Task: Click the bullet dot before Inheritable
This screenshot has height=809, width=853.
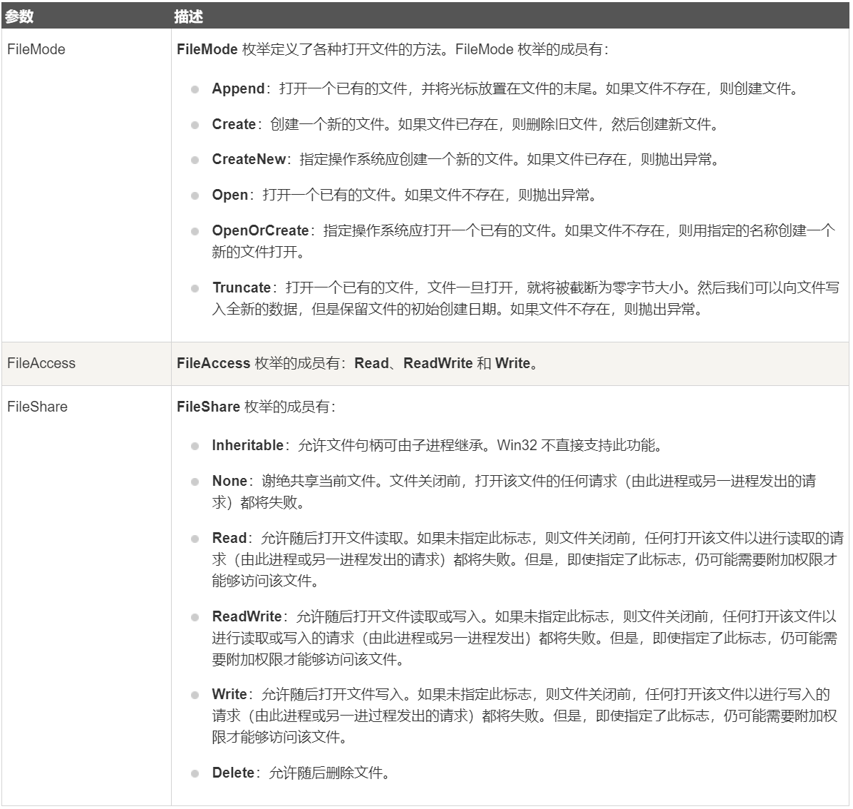Action: pos(195,447)
